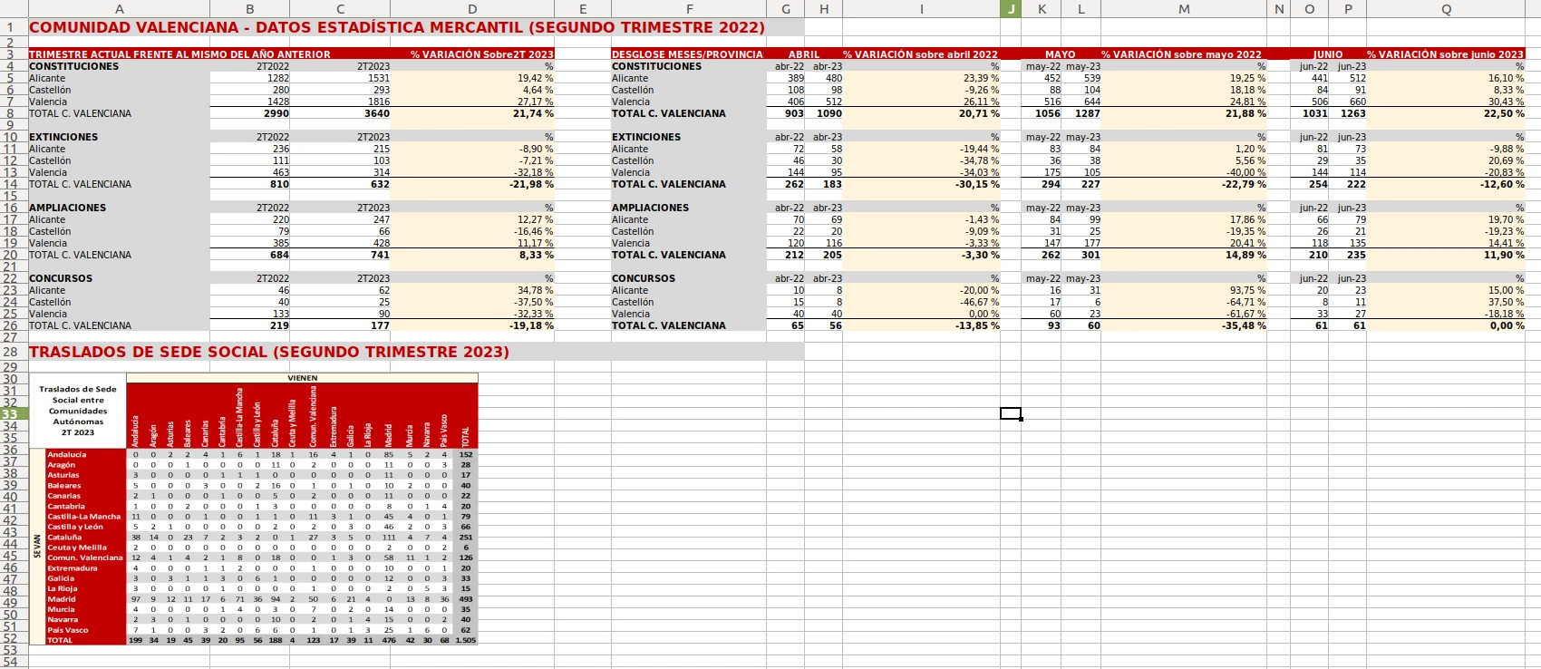This screenshot has width=1541, height=669.
Task: Click the DESGLOSE MESES/PROVINCIA header cell
Action: click(689, 54)
